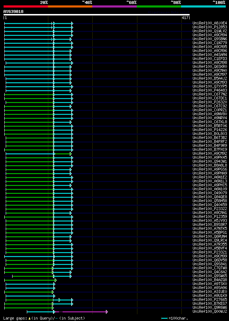Select the UniRef100_A9NRV4 label
Image resolution: width=229 pixels, height=321 pixels.
click(x=210, y=118)
